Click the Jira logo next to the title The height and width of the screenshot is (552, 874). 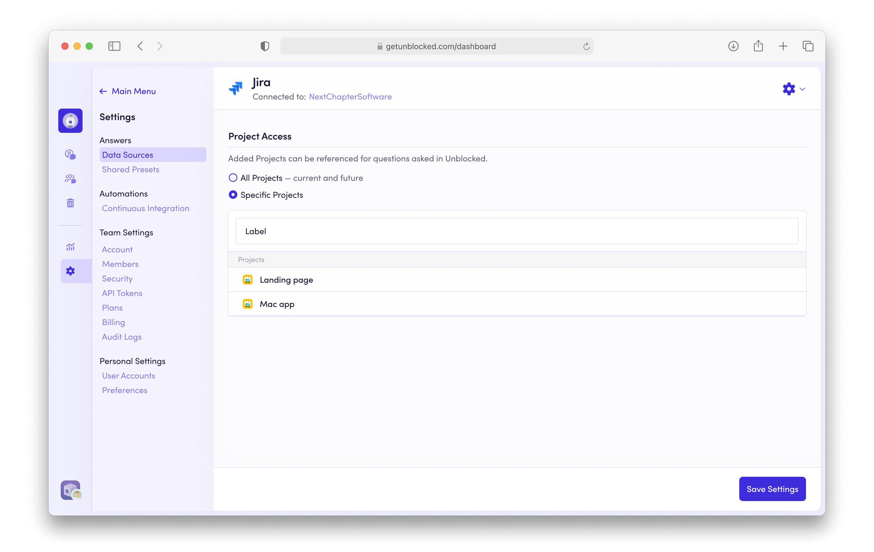pyautogui.click(x=236, y=88)
